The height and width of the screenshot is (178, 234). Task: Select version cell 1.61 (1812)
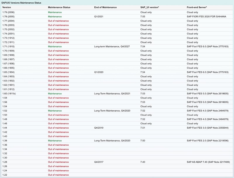click(8, 89)
